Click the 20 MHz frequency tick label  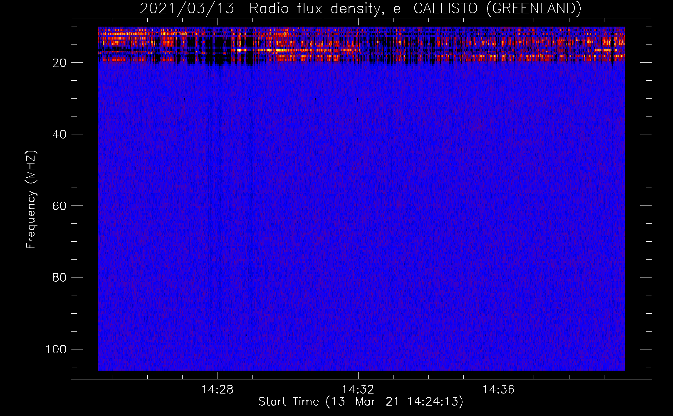[59, 63]
